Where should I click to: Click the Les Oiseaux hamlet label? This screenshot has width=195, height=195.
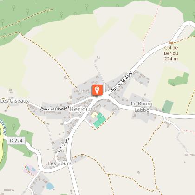coord(14,101)
